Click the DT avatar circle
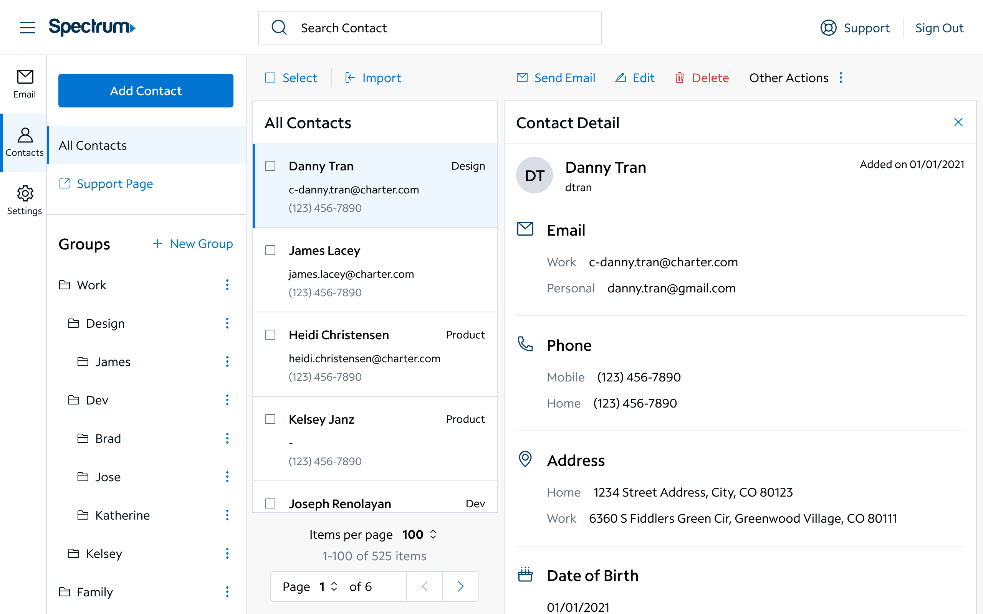This screenshot has width=983, height=614. (x=535, y=175)
